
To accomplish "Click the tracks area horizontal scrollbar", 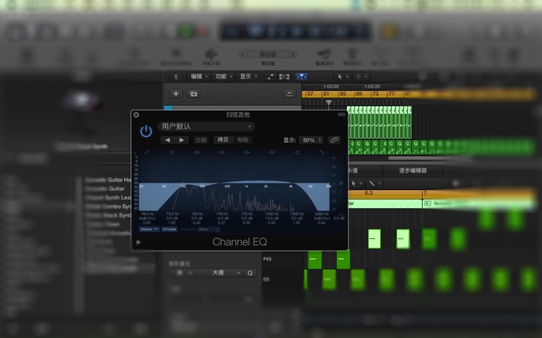I will (430, 159).
